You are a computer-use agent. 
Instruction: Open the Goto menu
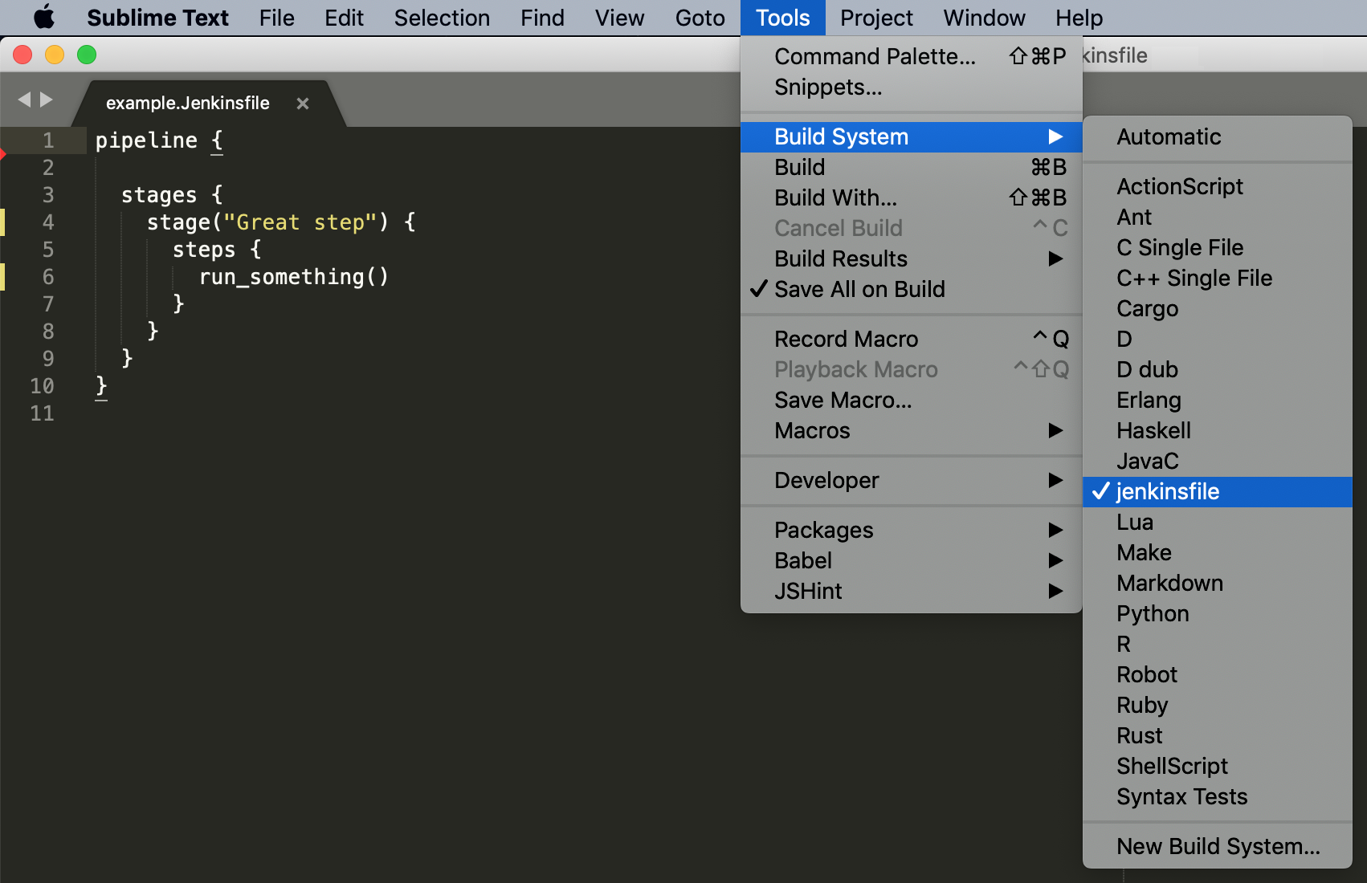point(700,18)
